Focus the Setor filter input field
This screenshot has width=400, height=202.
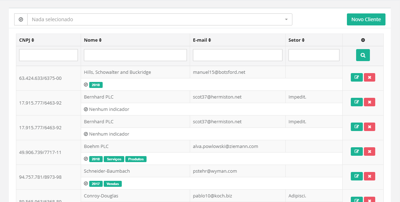tap(314, 55)
